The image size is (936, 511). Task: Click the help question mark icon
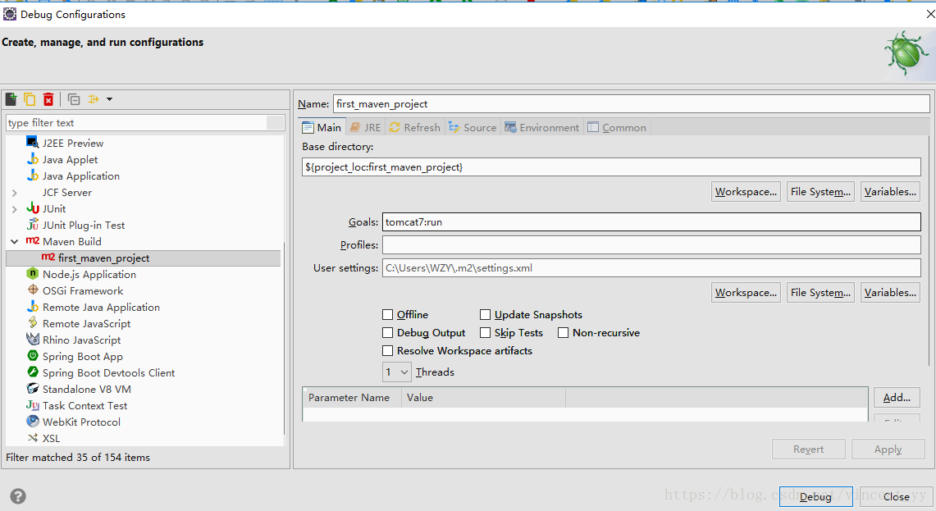[x=18, y=496]
